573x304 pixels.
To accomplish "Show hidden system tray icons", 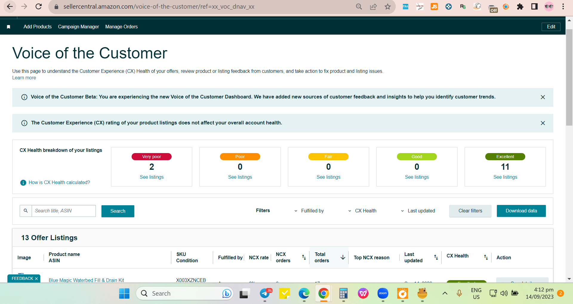I will [x=445, y=293].
